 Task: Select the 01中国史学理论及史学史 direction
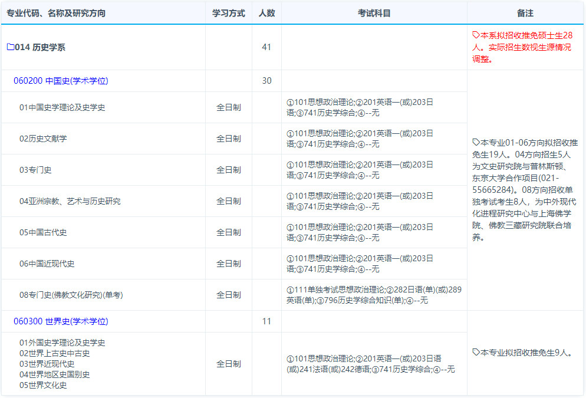[62, 107]
